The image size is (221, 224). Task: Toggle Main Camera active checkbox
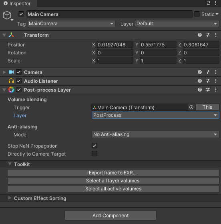pos(21,14)
